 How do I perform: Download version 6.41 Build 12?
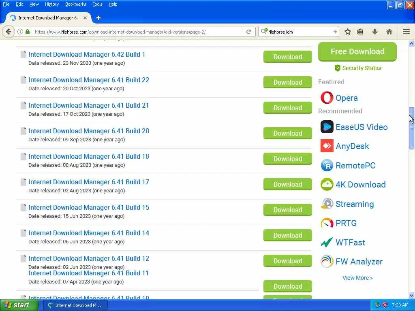pyautogui.click(x=287, y=261)
